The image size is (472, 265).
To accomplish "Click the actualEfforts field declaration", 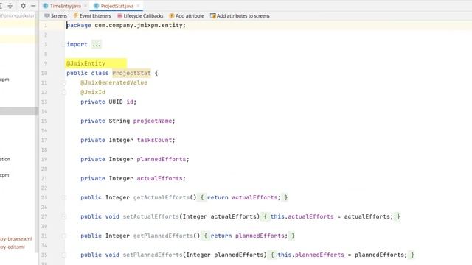I will point(159,178).
